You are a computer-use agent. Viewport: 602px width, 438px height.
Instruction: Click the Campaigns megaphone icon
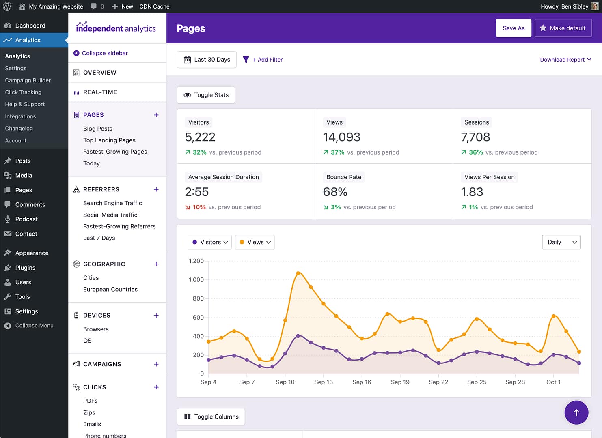[x=76, y=364]
